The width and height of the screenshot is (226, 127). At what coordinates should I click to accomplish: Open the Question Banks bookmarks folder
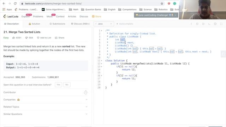[x=91, y=10]
